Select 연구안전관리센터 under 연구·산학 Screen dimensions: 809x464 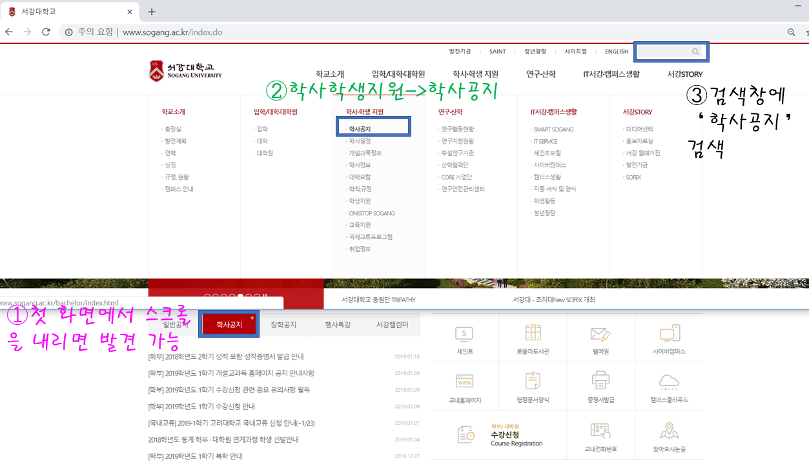click(462, 189)
